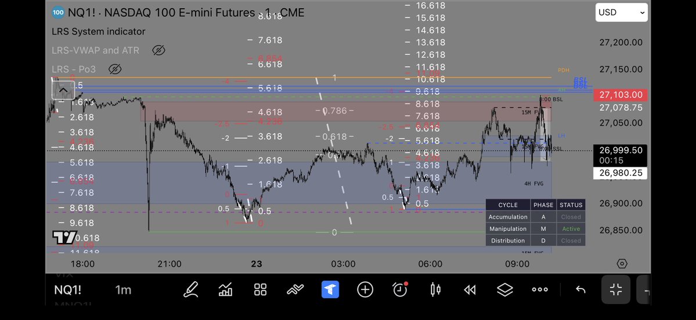This screenshot has width=696, height=320.
Task: Toggle visibility of LRS - Po3
Action: pos(115,69)
